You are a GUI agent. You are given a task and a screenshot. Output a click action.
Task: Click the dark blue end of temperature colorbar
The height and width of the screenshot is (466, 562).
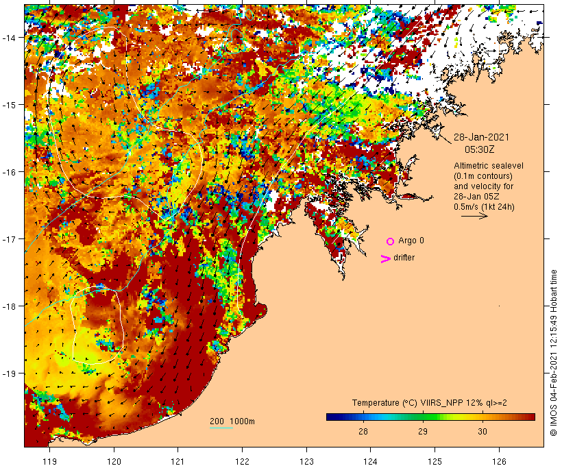pyautogui.click(x=329, y=416)
